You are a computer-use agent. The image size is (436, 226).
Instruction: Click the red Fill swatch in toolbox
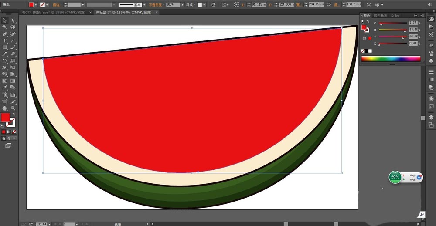(x=5, y=118)
